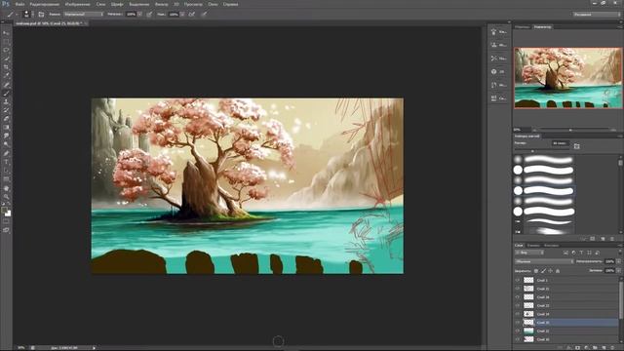Open the flow slider arrow in options bar
The image size is (624, 351).
pyautogui.click(x=182, y=14)
